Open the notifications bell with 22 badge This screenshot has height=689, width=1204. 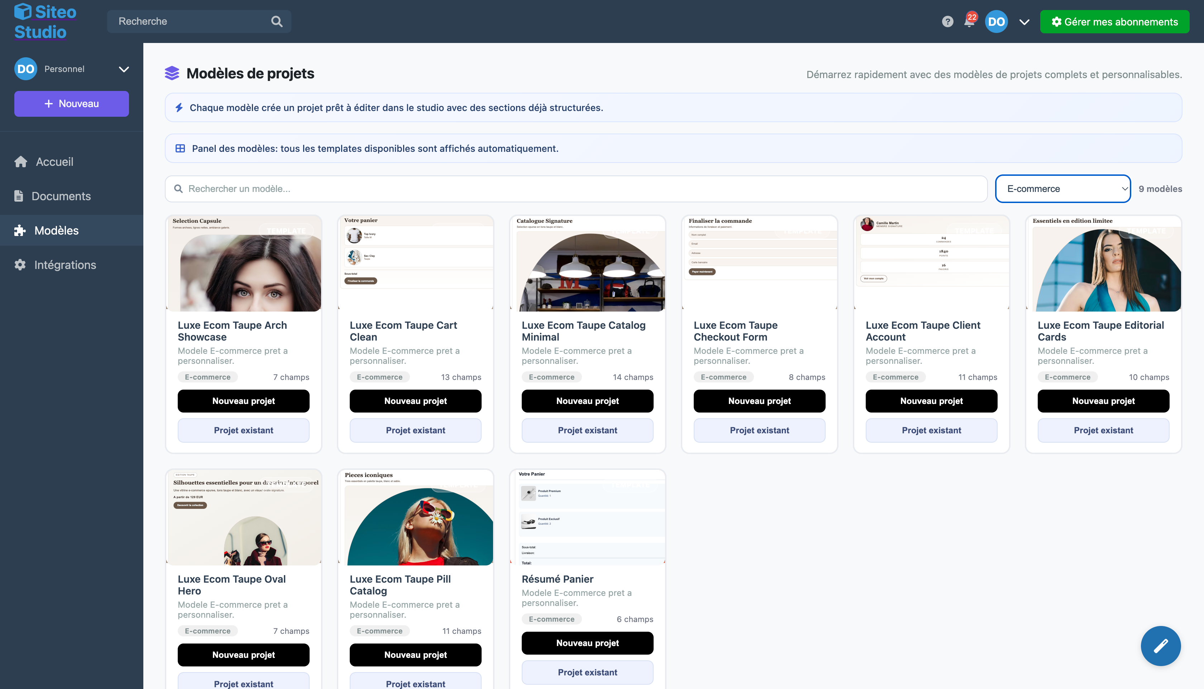[969, 22]
